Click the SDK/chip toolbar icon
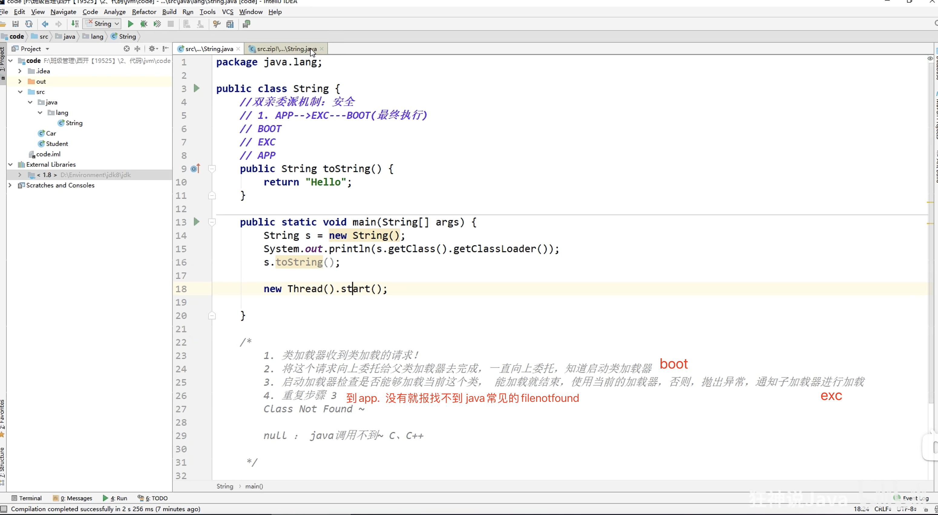 [x=247, y=24]
